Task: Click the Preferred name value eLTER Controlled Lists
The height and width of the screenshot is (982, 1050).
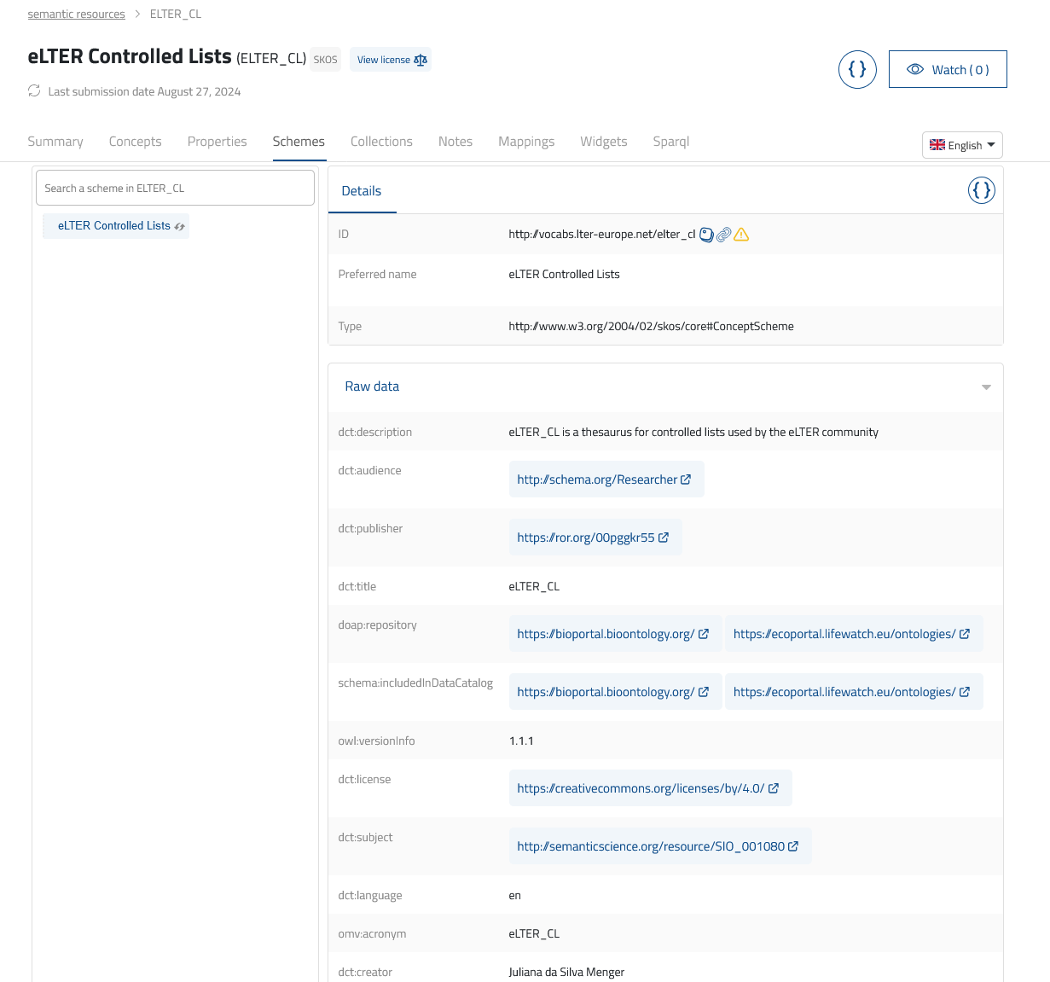Action: [x=564, y=274]
